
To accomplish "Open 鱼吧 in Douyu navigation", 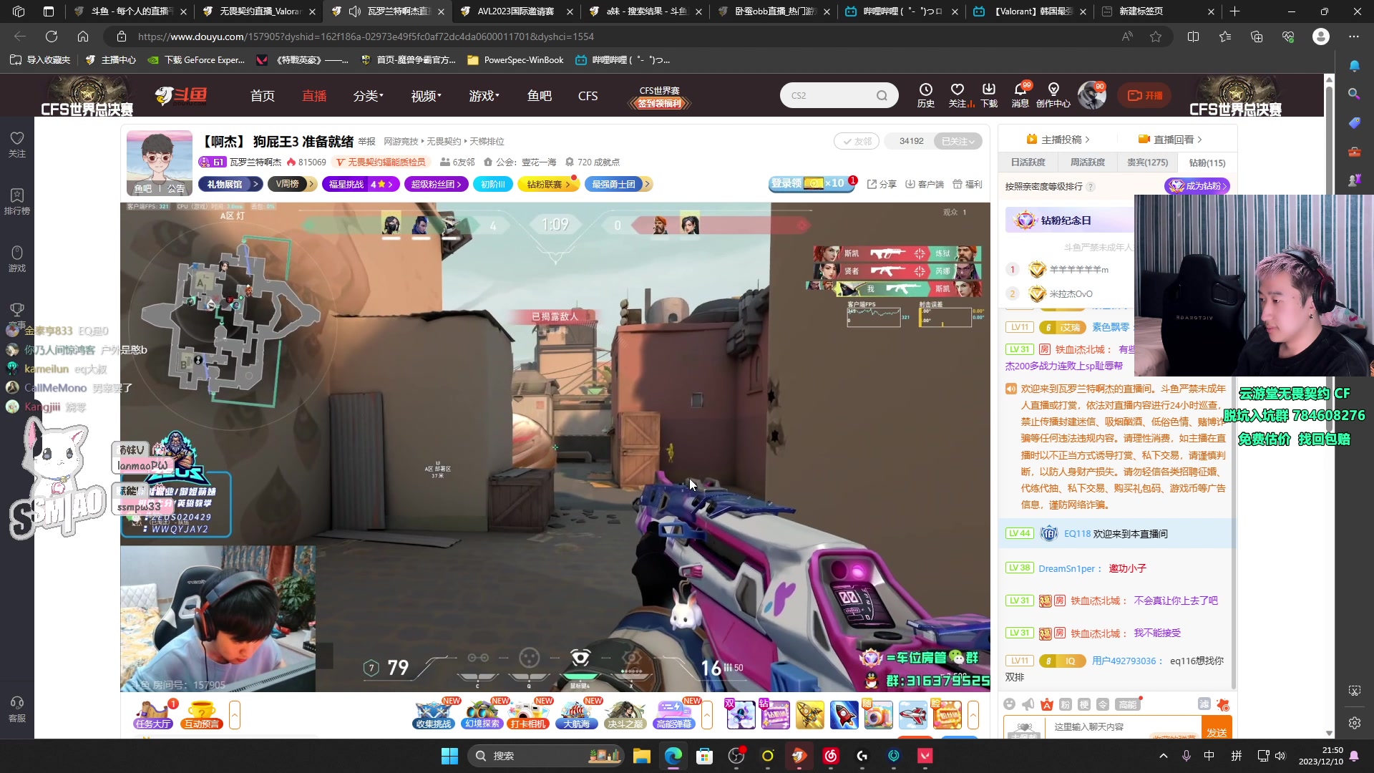I will 539,96.
